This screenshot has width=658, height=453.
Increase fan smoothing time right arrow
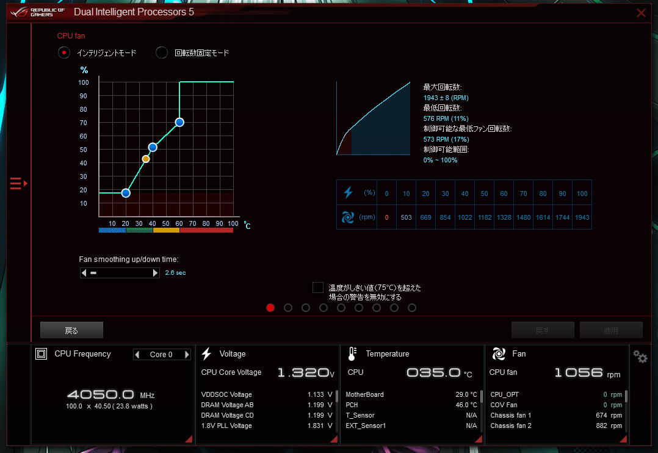click(x=155, y=273)
